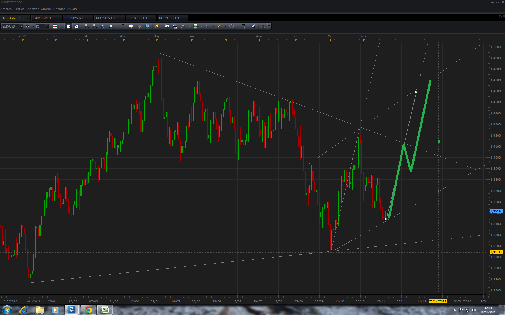This screenshot has width=505, height=315.
Task: Click the eraser tool icon
Action: coord(254,26)
